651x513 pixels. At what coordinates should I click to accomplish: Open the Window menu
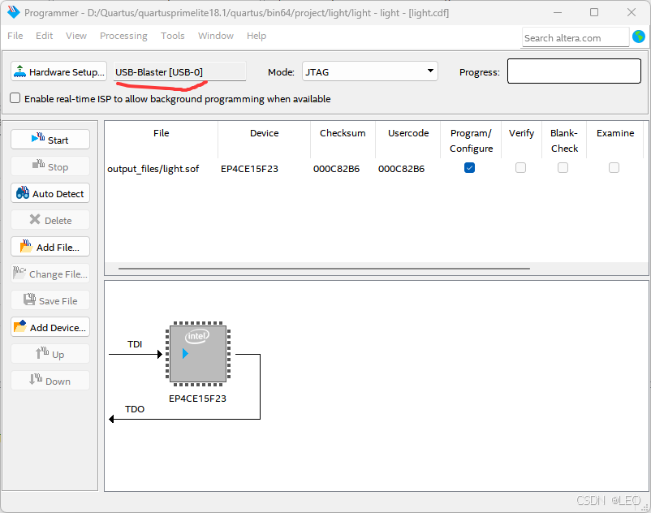[215, 36]
